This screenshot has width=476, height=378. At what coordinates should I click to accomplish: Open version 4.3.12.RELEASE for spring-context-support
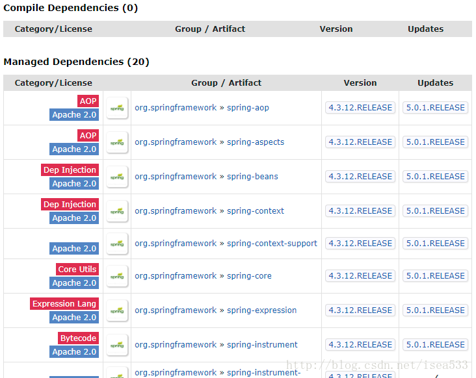coord(360,243)
